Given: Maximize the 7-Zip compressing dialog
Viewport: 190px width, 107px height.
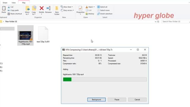Looking at the screenshot, I should click(x=138, y=50).
